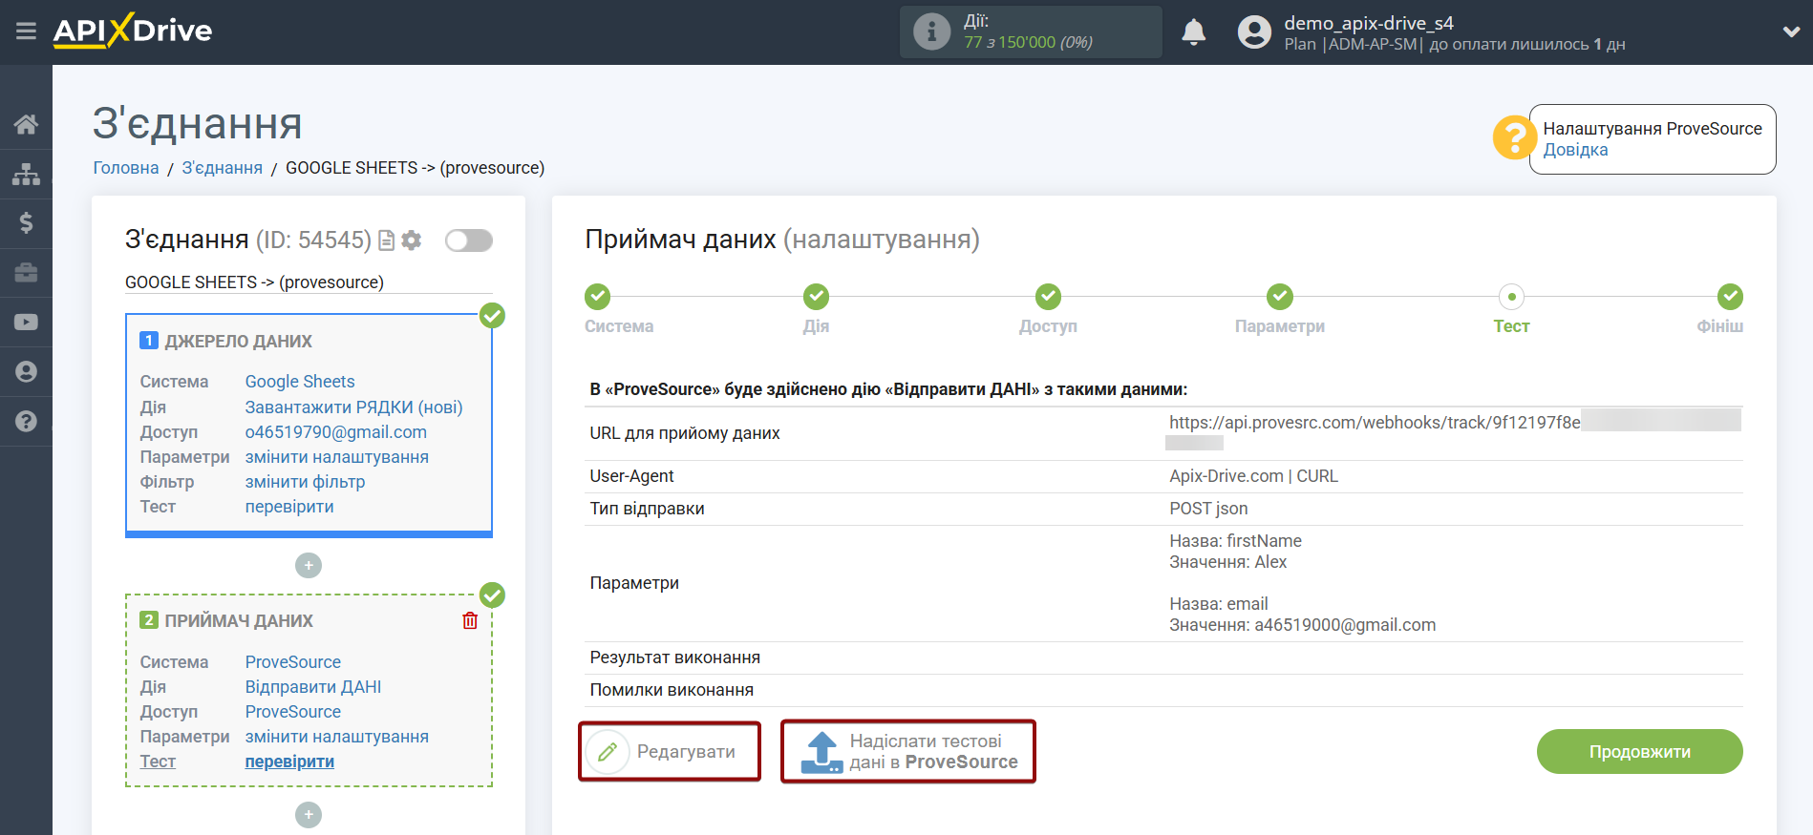This screenshot has height=835, width=1813.
Task: Open profile icon in sidebar
Action: click(x=26, y=371)
